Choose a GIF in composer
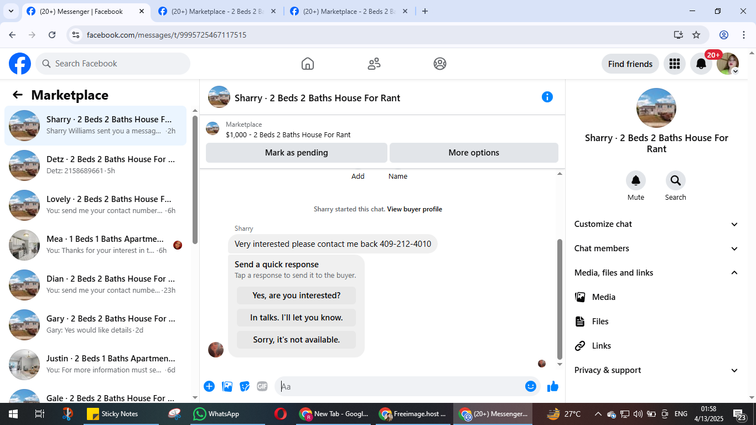This screenshot has height=425, width=756. tap(262, 386)
